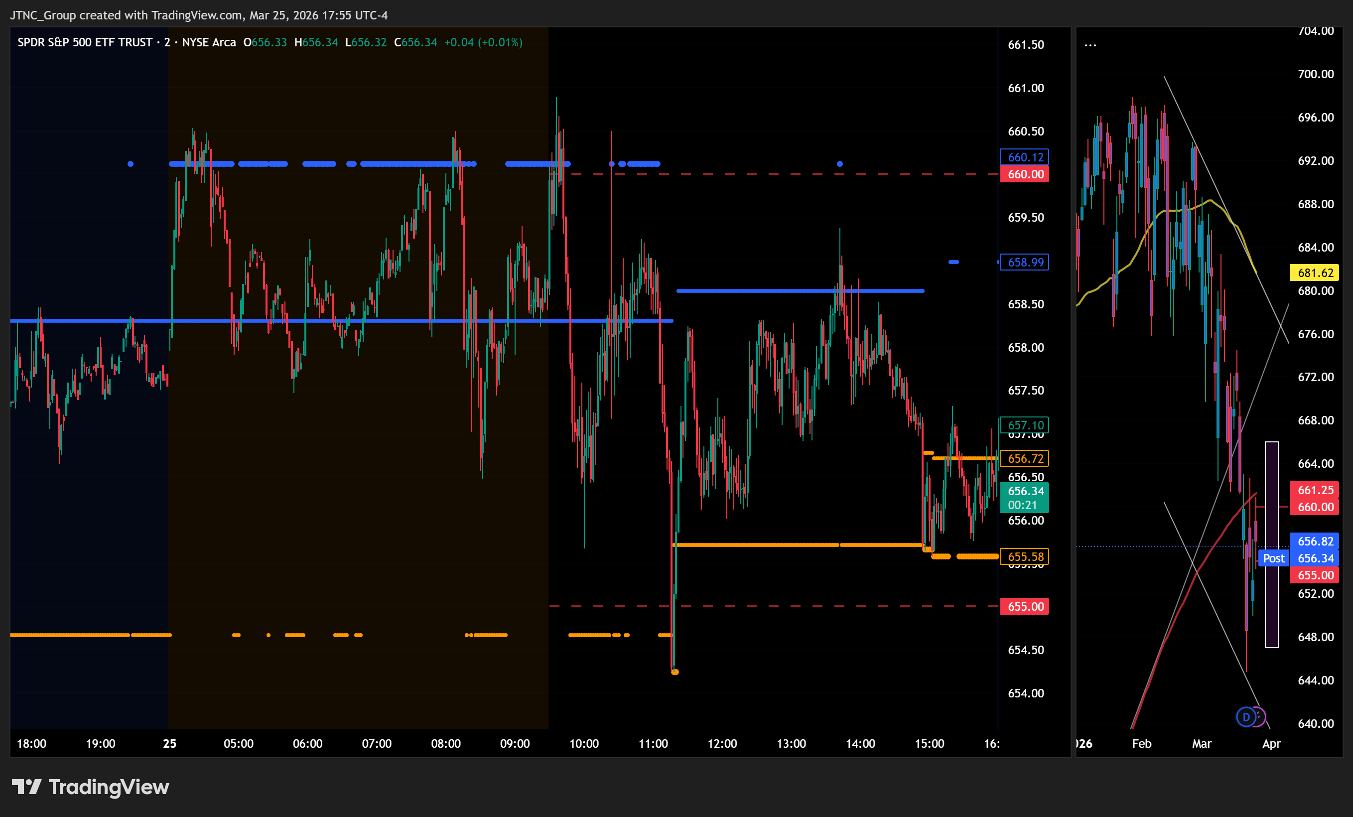Click the red 661.25 label on daily chart
This screenshot has height=817, width=1353.
tap(1315, 490)
